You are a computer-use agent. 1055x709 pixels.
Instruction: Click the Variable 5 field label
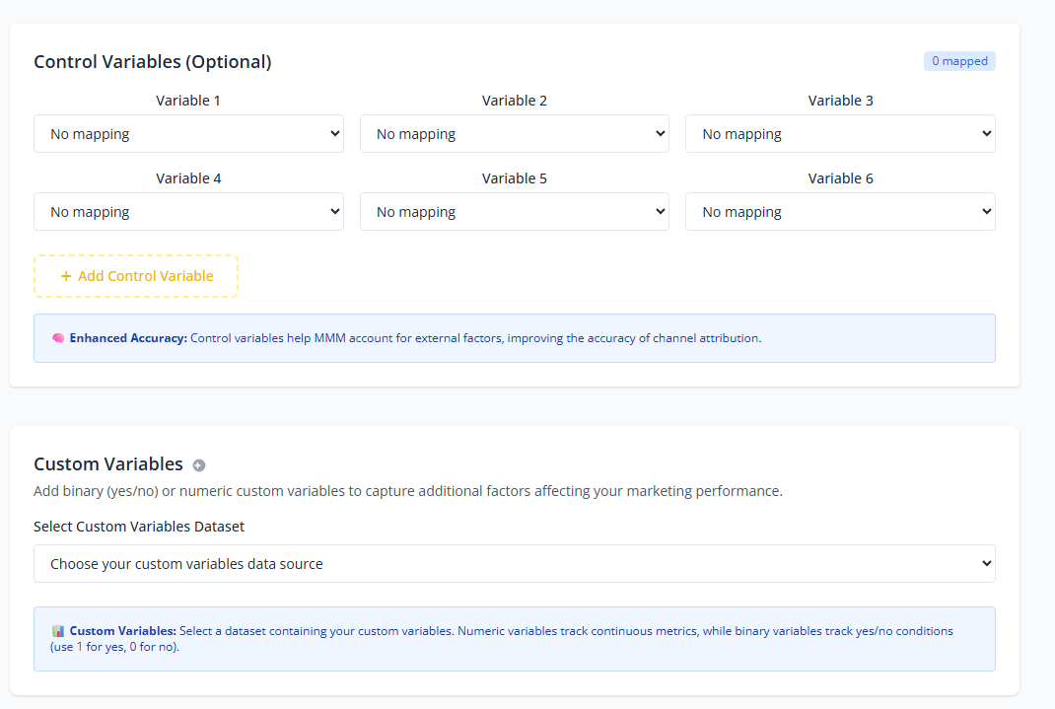tap(514, 178)
